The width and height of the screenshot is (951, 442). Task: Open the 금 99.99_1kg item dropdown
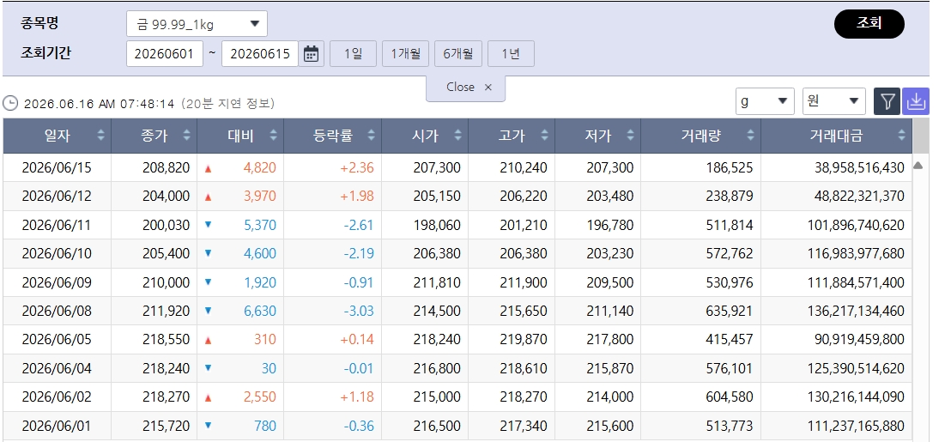pos(197,24)
